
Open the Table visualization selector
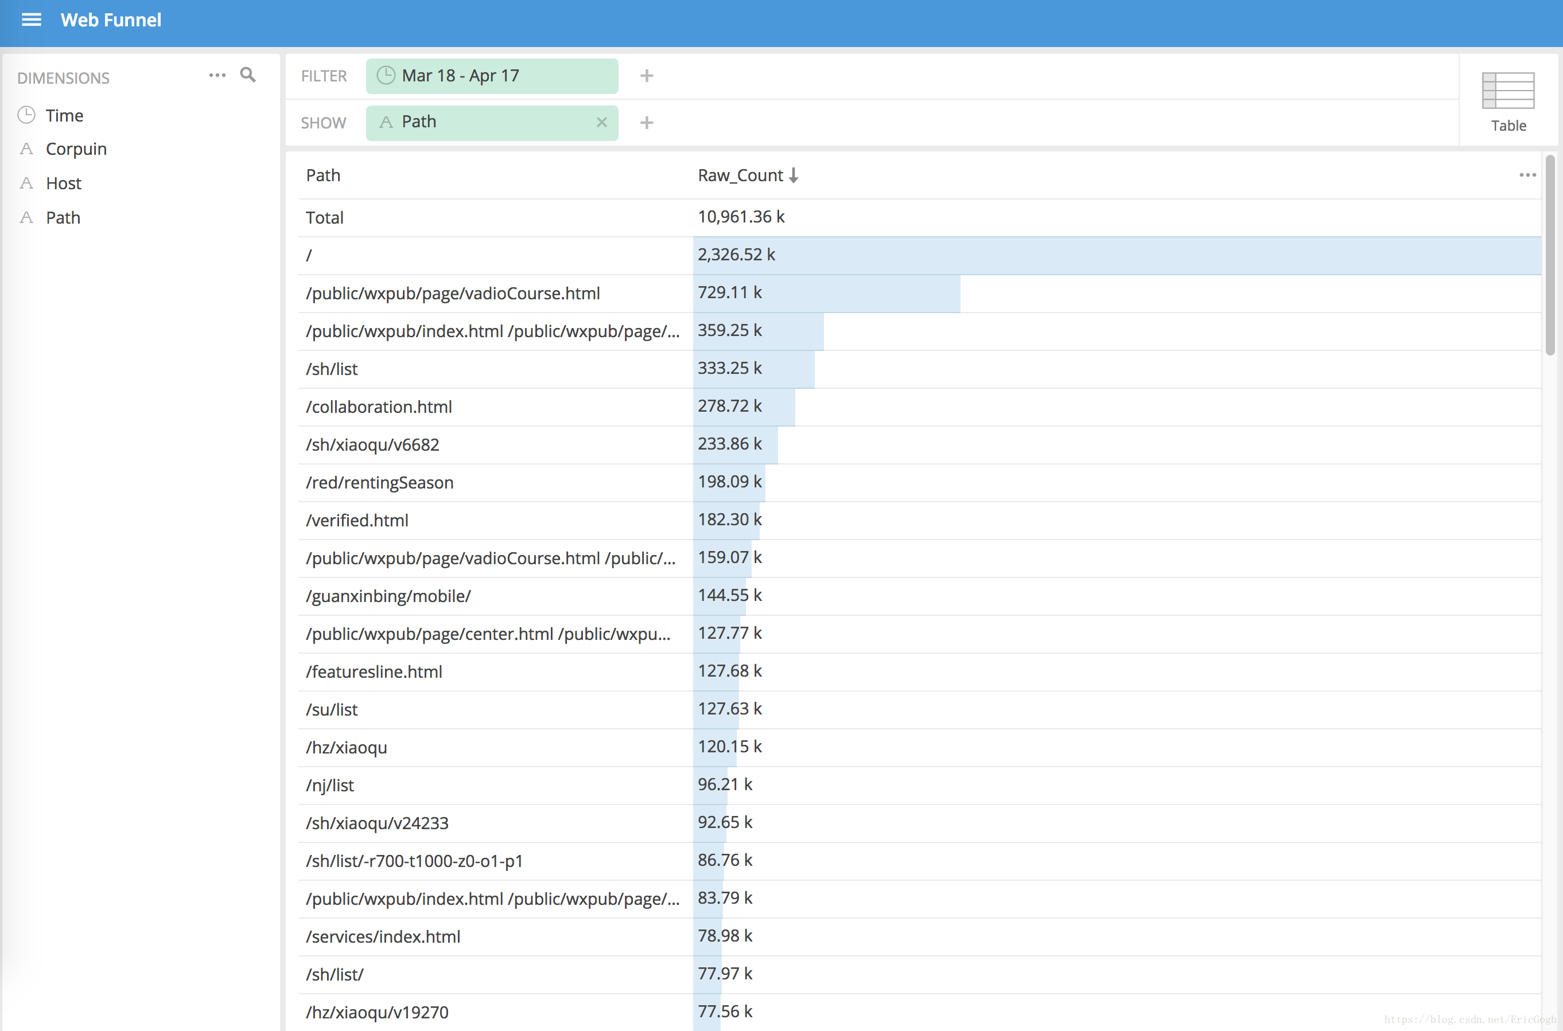click(x=1508, y=101)
